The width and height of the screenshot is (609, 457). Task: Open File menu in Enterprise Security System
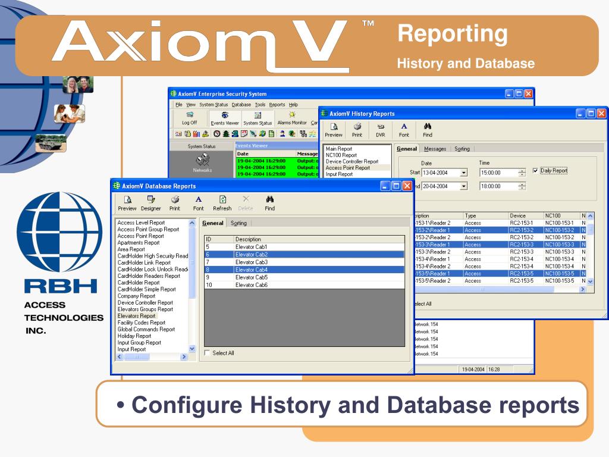point(178,105)
